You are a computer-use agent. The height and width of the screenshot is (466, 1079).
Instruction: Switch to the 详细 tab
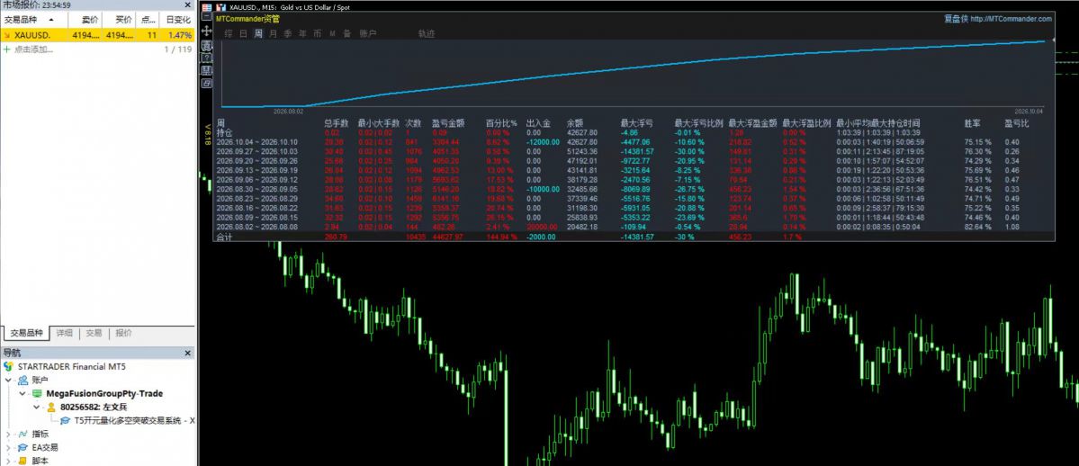pyautogui.click(x=64, y=333)
